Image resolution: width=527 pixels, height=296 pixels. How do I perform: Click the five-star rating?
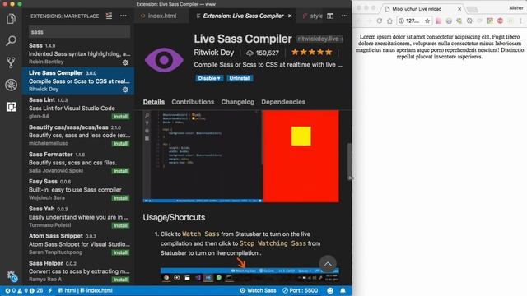coord(311,53)
